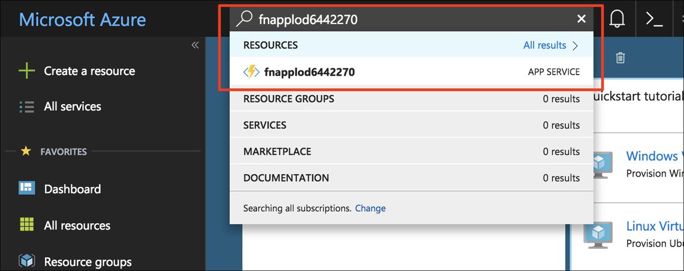The height and width of the screenshot is (271, 684).
Task: Open the Windows VM quickstart link
Action: pos(654,156)
